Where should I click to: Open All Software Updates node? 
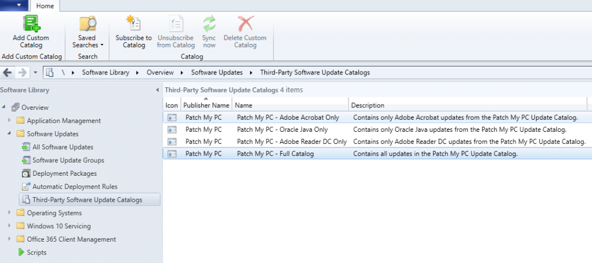[62, 147]
